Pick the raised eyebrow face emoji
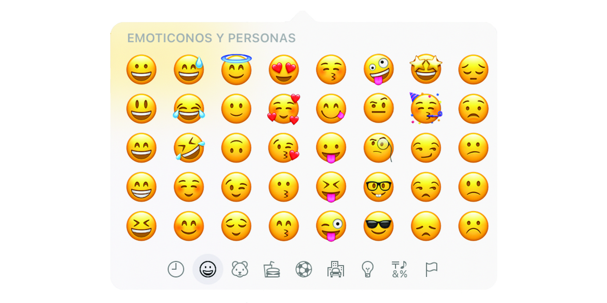This screenshot has height=303, width=607. tap(379, 109)
